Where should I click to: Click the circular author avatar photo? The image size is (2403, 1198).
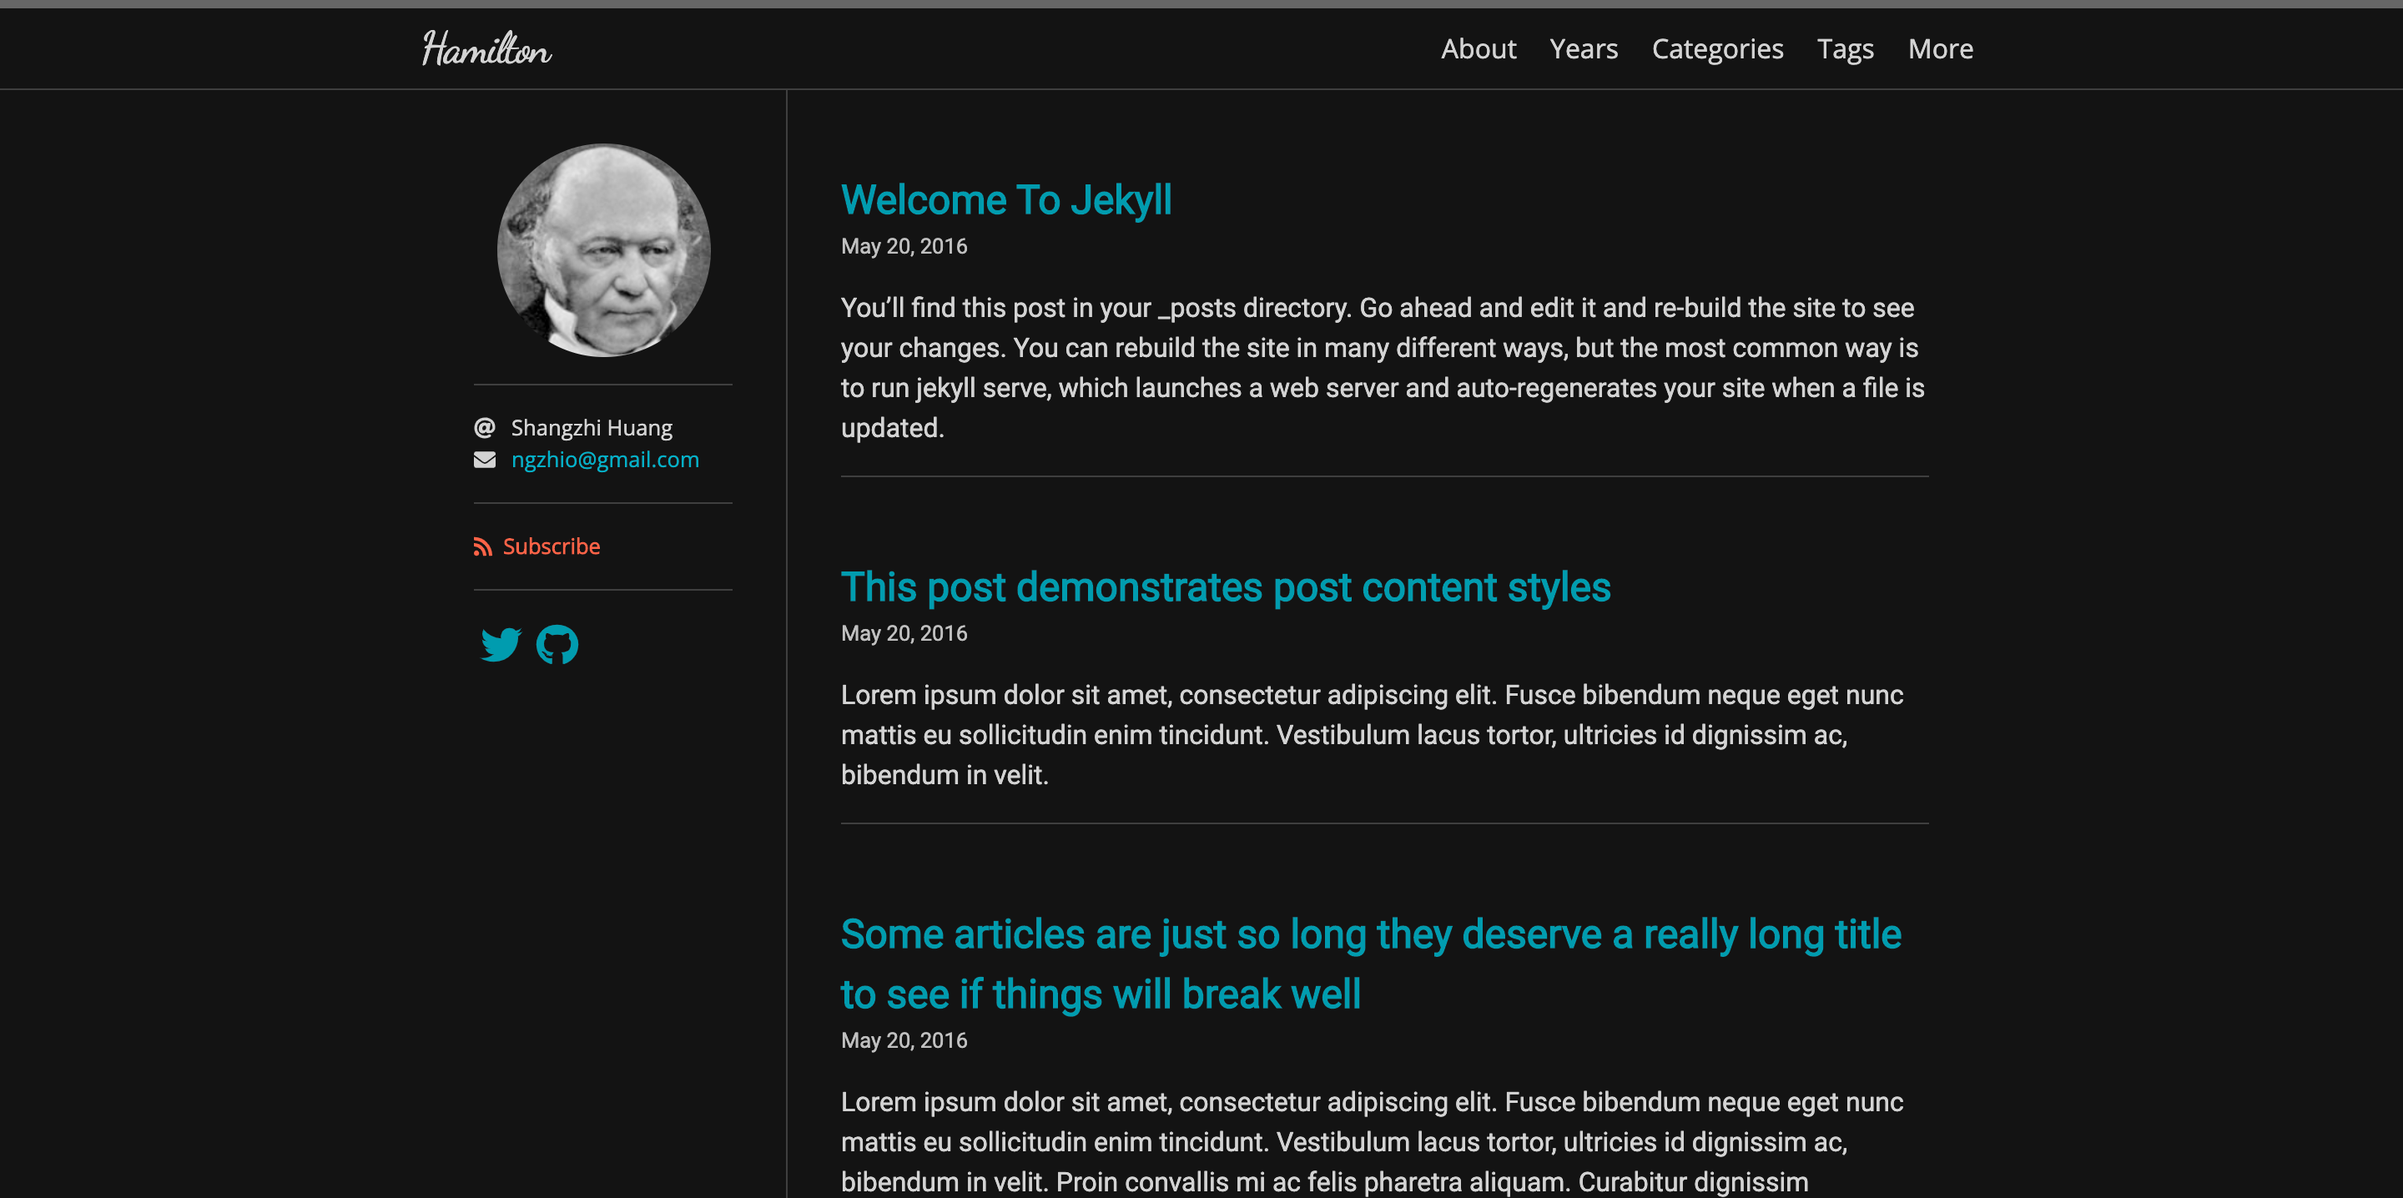(x=603, y=250)
